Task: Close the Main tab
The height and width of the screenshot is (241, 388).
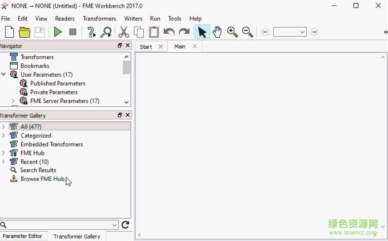Action: tap(195, 46)
